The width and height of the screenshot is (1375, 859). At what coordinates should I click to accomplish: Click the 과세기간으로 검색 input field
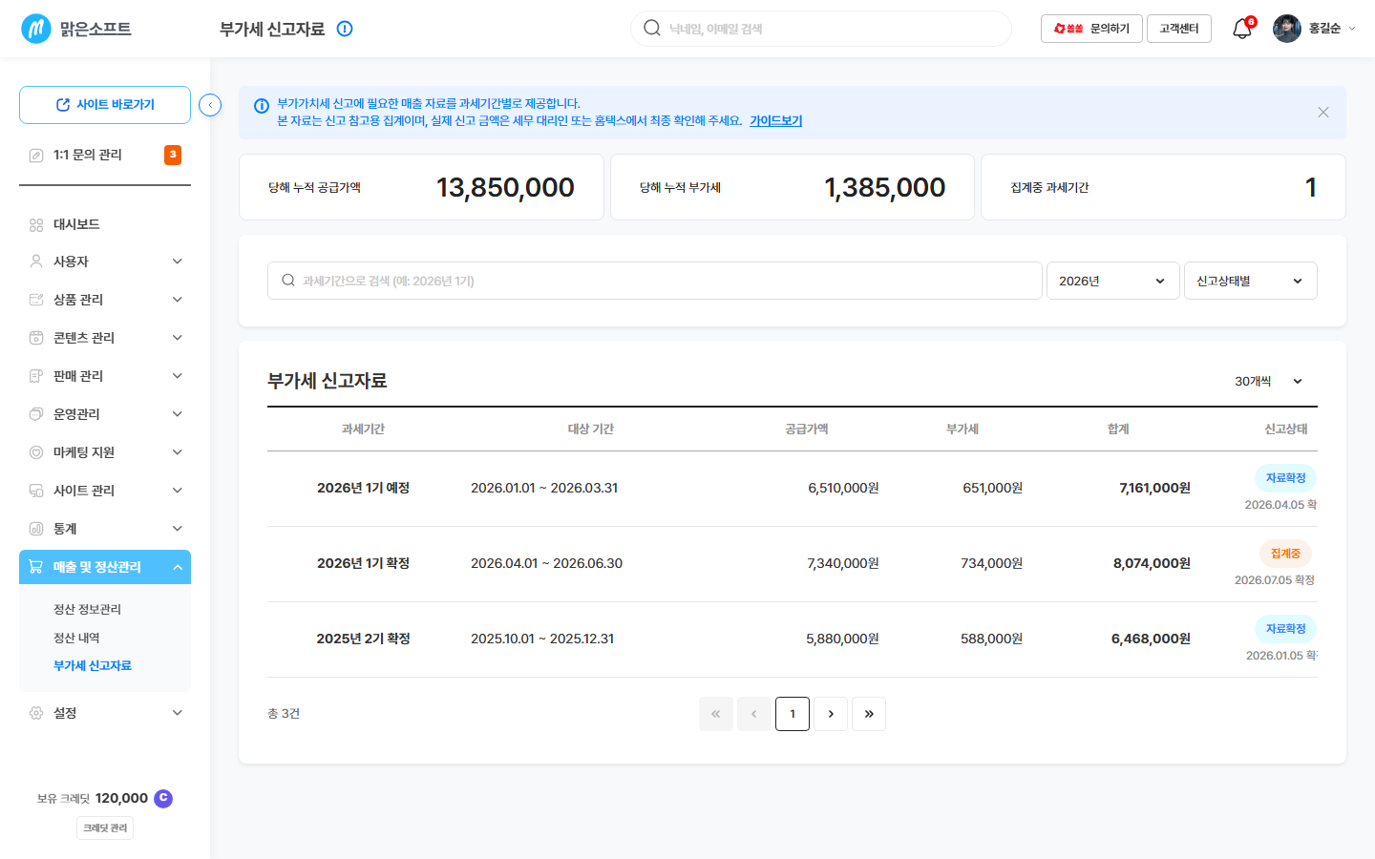655,281
